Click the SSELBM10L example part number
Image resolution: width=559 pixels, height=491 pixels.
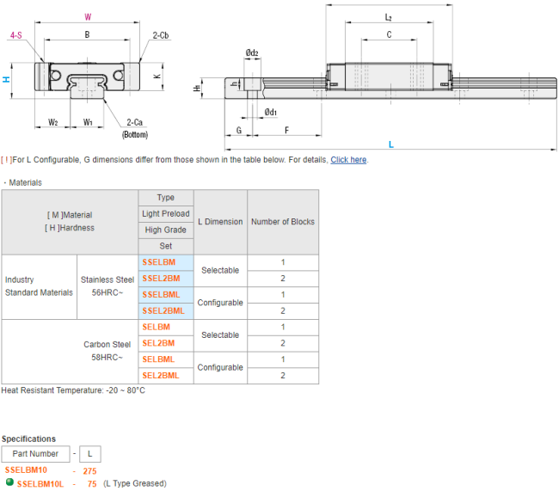pyautogui.click(x=40, y=484)
